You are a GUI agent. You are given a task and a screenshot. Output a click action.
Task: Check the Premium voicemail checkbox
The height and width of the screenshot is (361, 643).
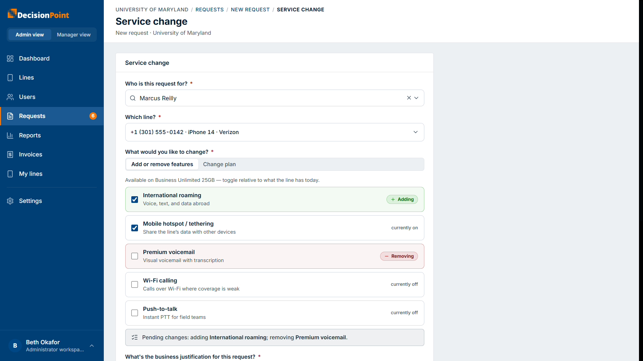click(135, 256)
